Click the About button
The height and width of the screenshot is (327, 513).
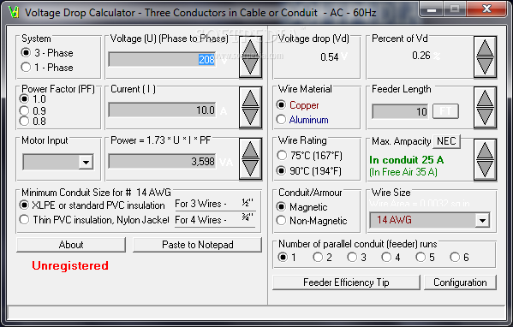(x=71, y=245)
